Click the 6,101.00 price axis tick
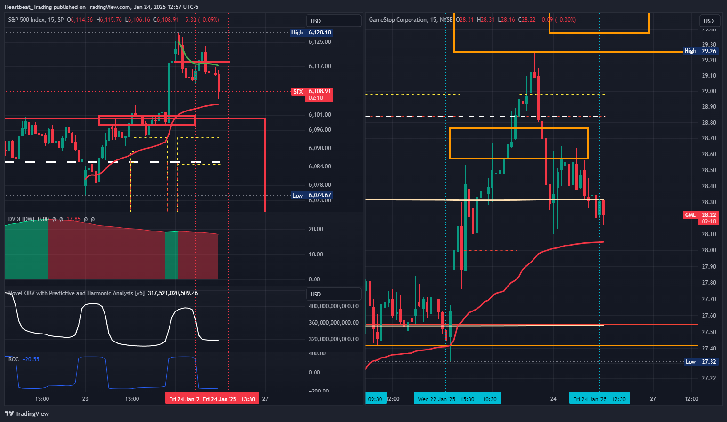727x422 pixels. (x=320, y=115)
